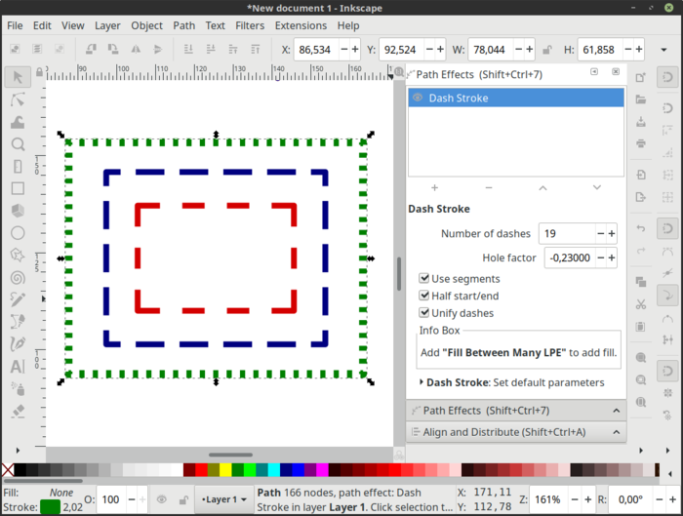Hide the Dash Stroke effect via eye

tap(418, 98)
